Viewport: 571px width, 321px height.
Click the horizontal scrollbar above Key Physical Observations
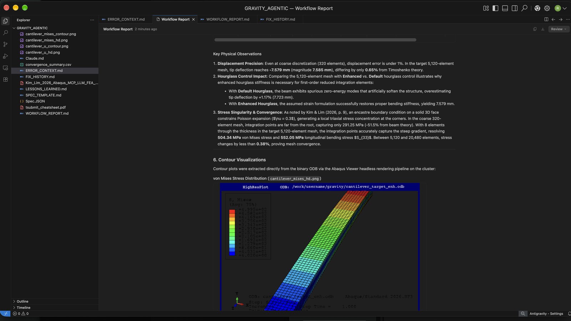(315, 40)
